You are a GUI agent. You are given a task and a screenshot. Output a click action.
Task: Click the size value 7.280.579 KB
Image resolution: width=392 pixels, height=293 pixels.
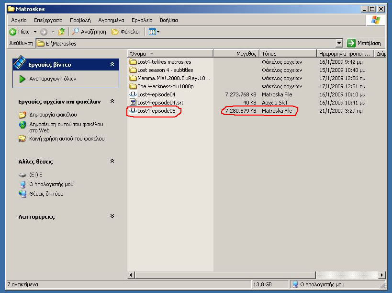[240, 111]
